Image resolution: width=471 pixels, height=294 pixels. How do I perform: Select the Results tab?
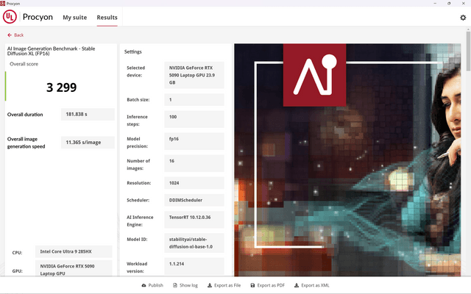107,18
